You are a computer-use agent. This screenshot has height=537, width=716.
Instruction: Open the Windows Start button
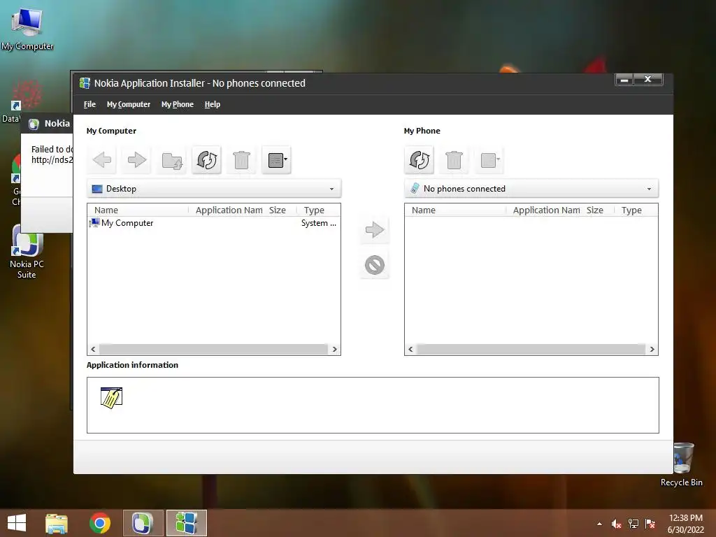[17, 523]
